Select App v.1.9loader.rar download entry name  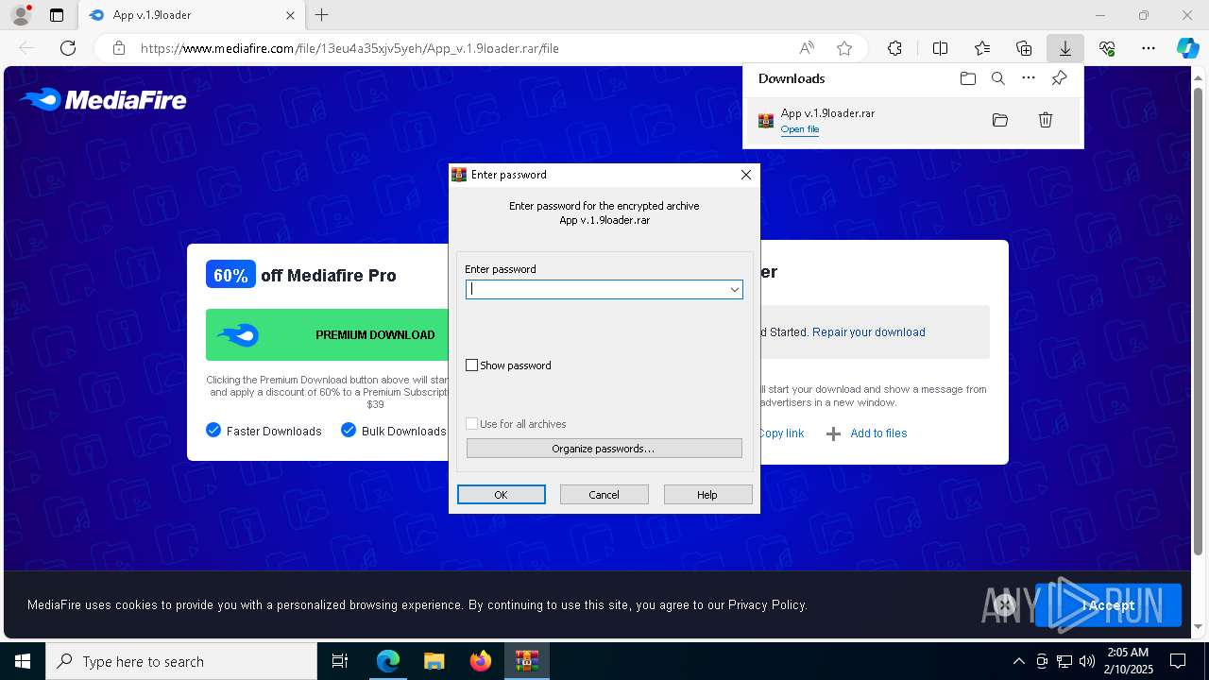click(827, 112)
